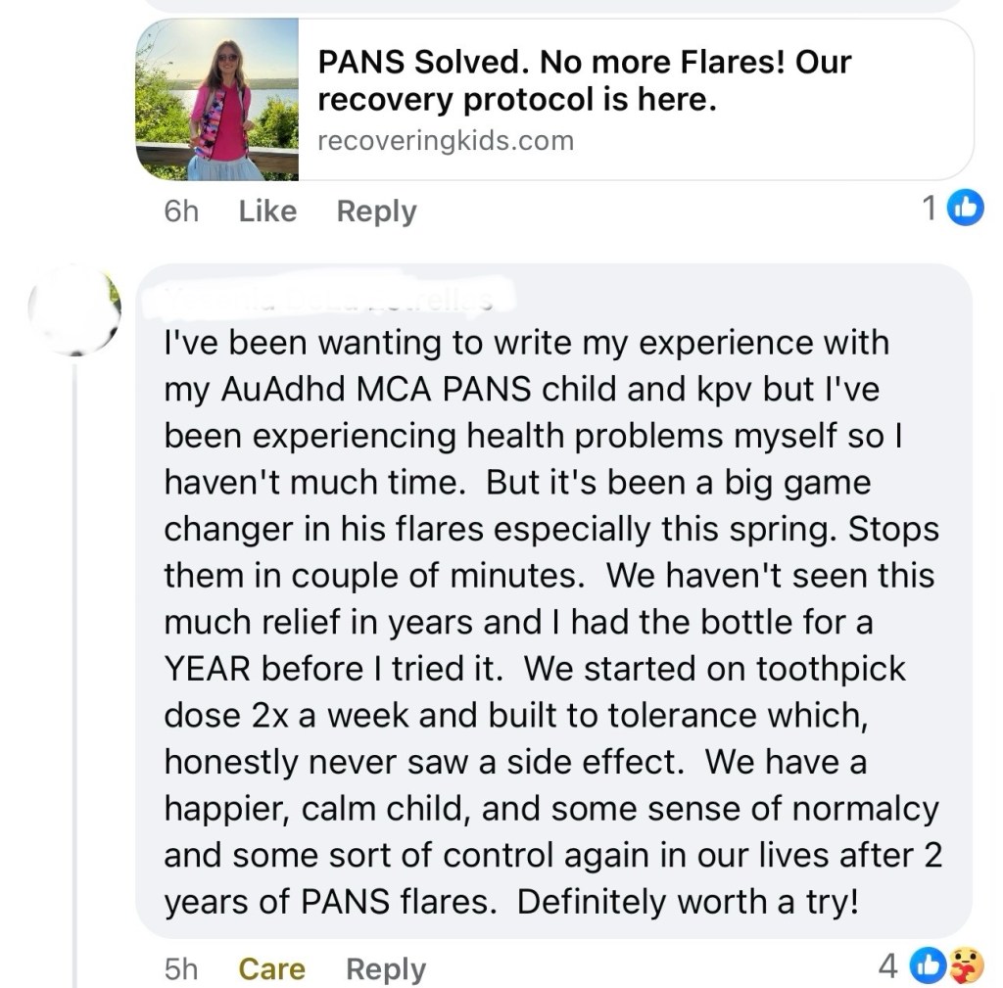The height and width of the screenshot is (988, 1003).
Task: Open the 'PANS Solved. No more Flares!' link title
Action: 584,80
